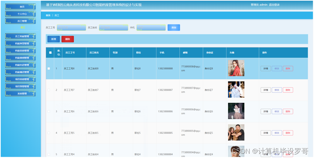This screenshot has height=158, width=314.
Task: Expand 档案归还管理 sidebar menu
Action: point(21,65)
